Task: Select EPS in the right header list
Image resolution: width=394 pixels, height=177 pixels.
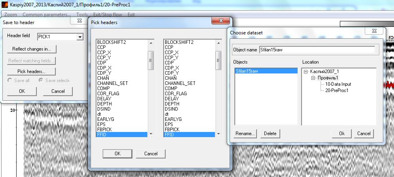Action: pos(189,124)
